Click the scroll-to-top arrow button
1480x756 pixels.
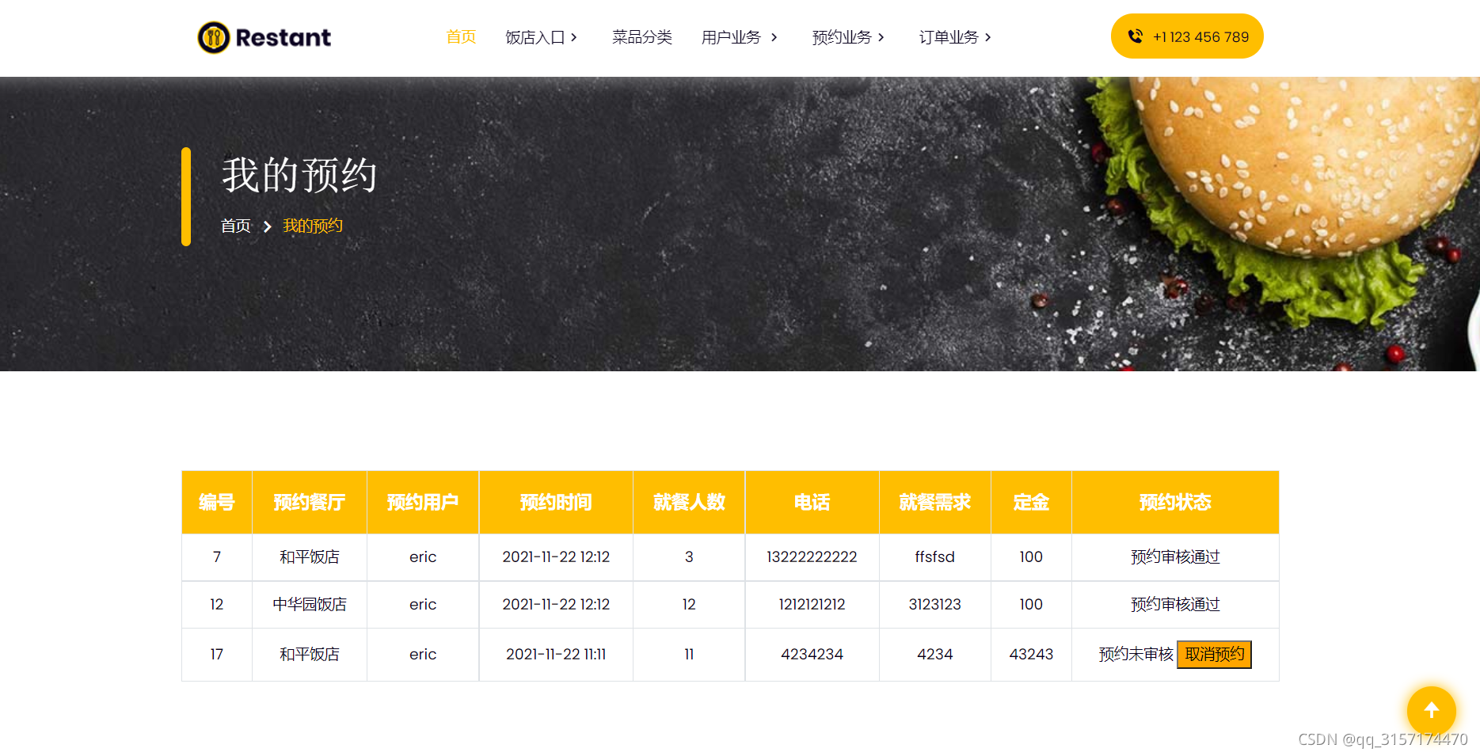1431,710
